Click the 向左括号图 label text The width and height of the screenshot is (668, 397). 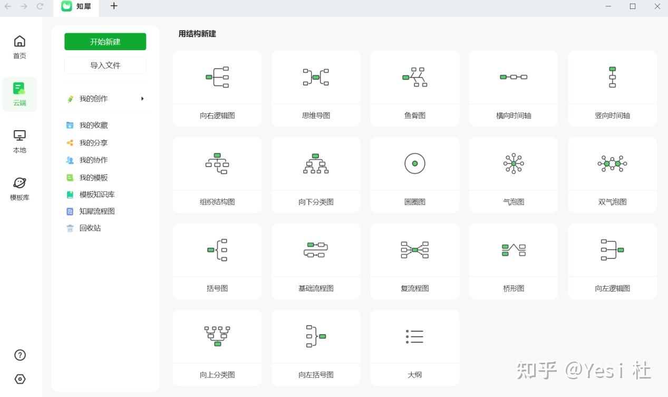(316, 375)
